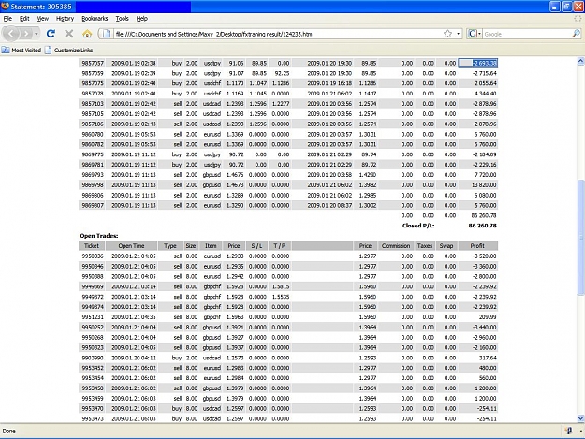The width and height of the screenshot is (585, 439).
Task: Open the back/forward history dropdown arrow
Action: pos(37,34)
